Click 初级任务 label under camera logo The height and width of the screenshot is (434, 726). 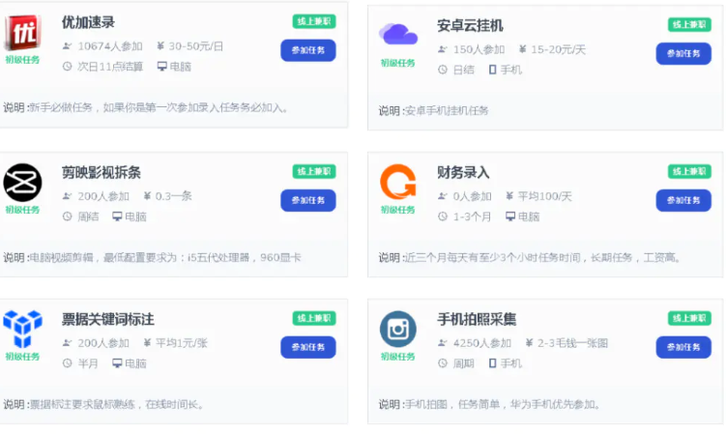pos(397,357)
